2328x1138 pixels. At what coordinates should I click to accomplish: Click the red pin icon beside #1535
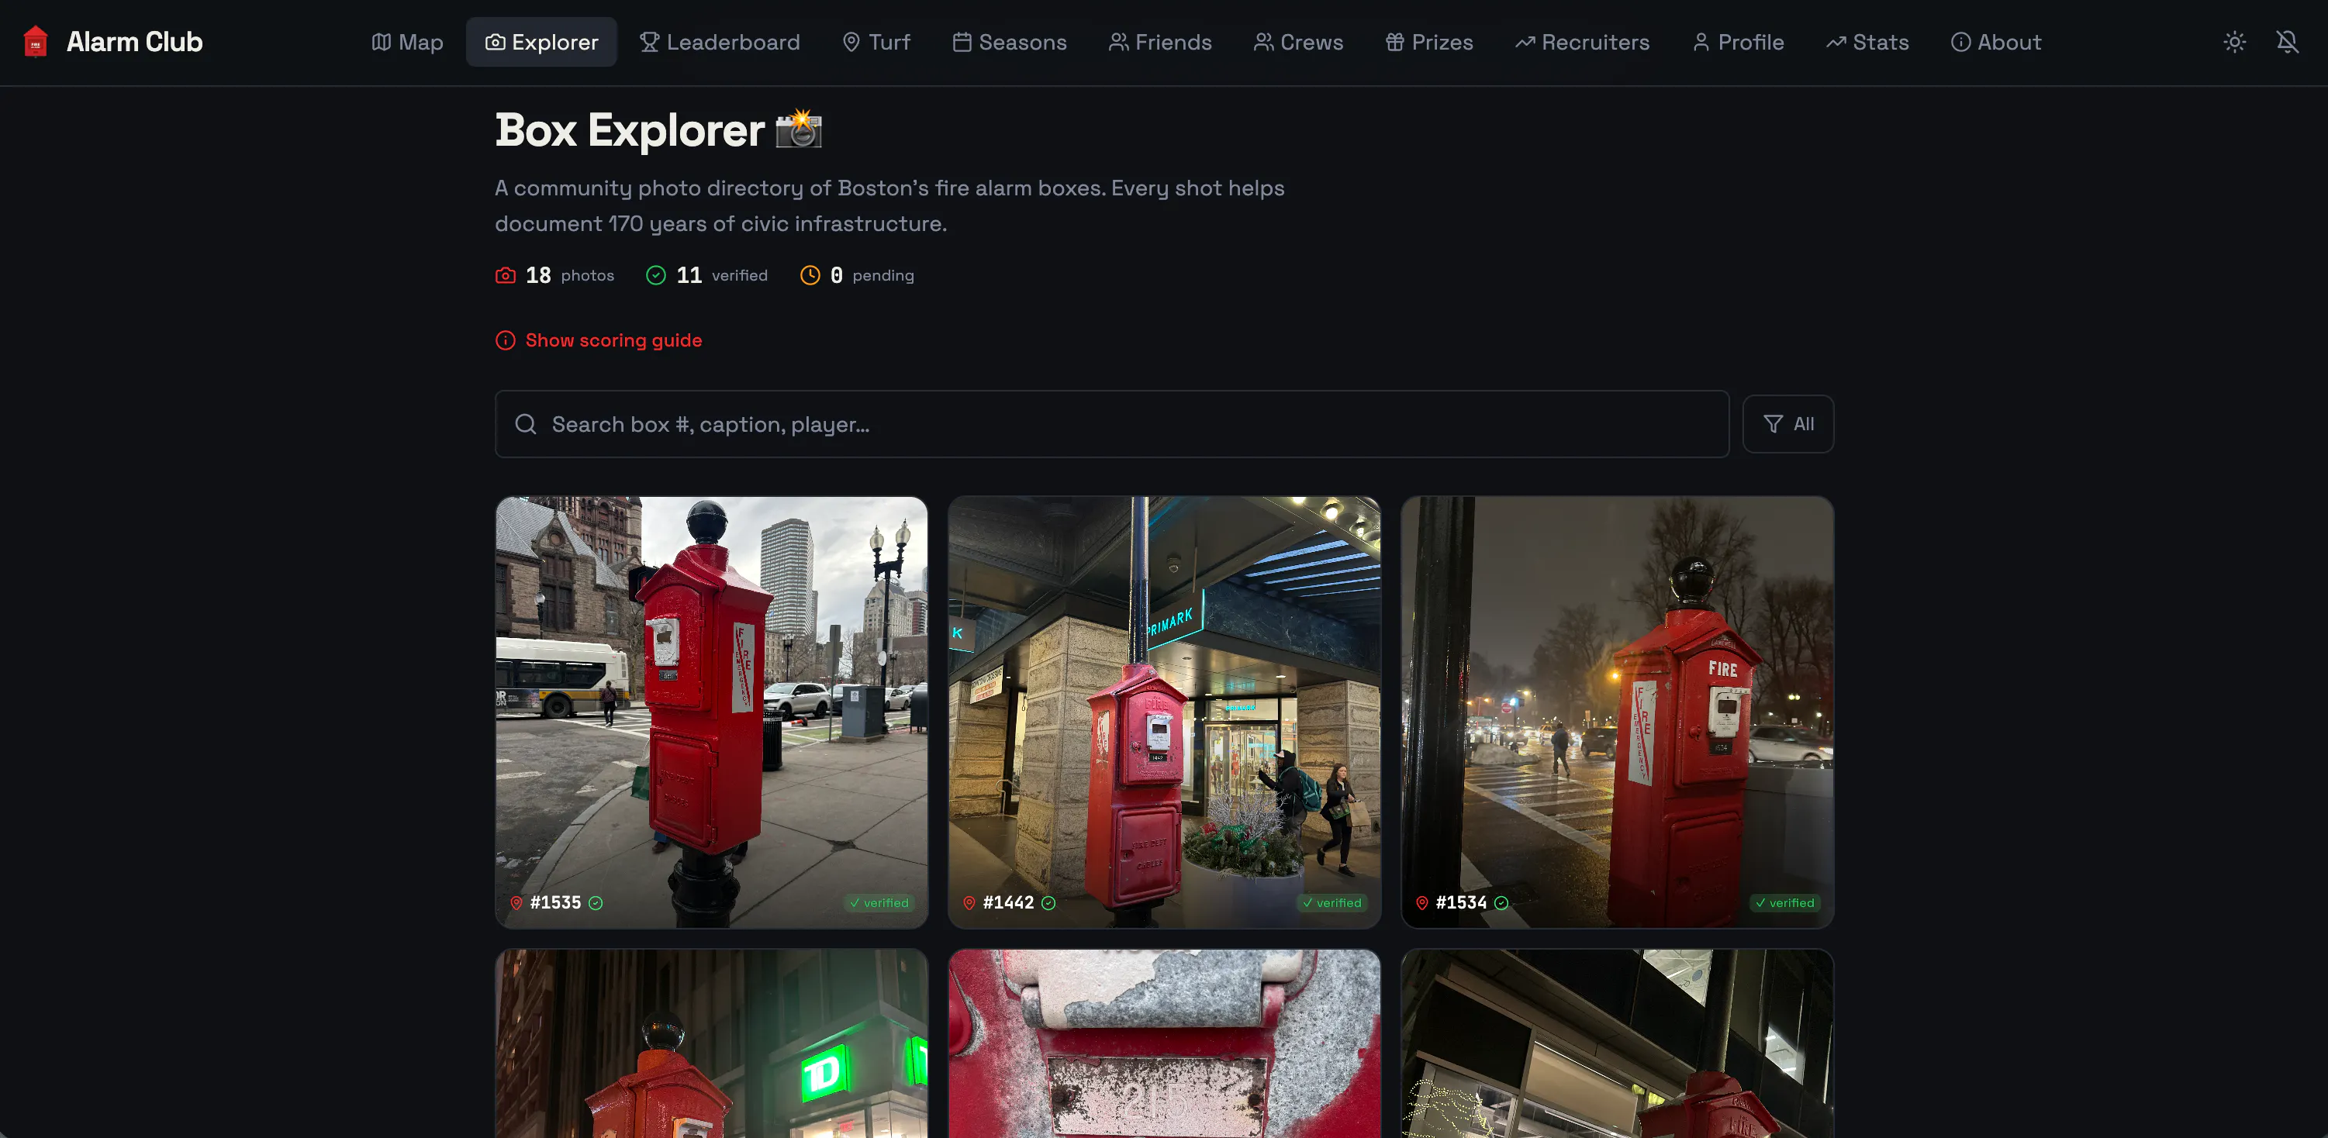pos(516,903)
